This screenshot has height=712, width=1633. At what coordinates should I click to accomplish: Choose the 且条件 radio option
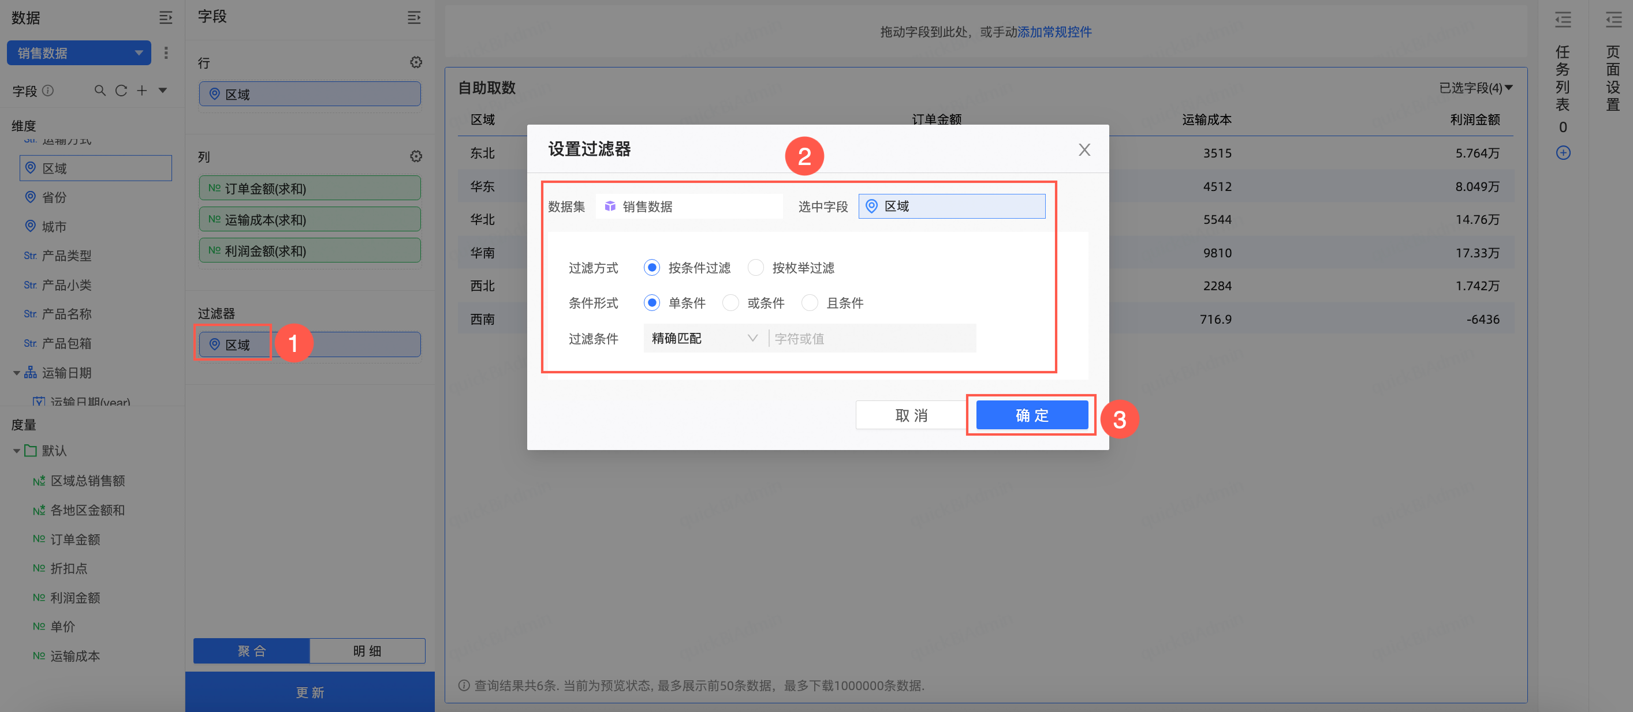point(810,303)
